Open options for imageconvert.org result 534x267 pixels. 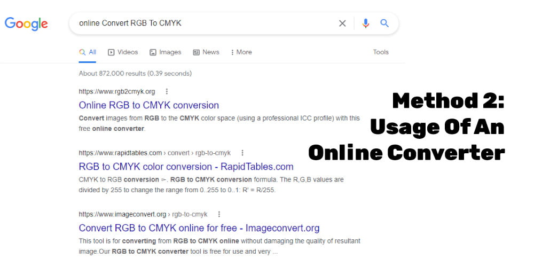219,214
